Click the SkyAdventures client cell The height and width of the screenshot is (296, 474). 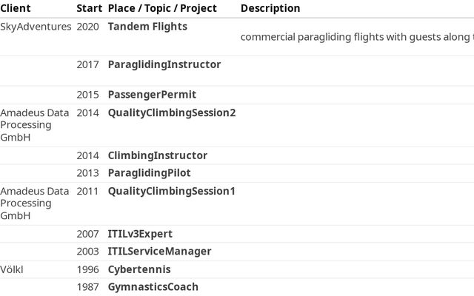(36, 27)
